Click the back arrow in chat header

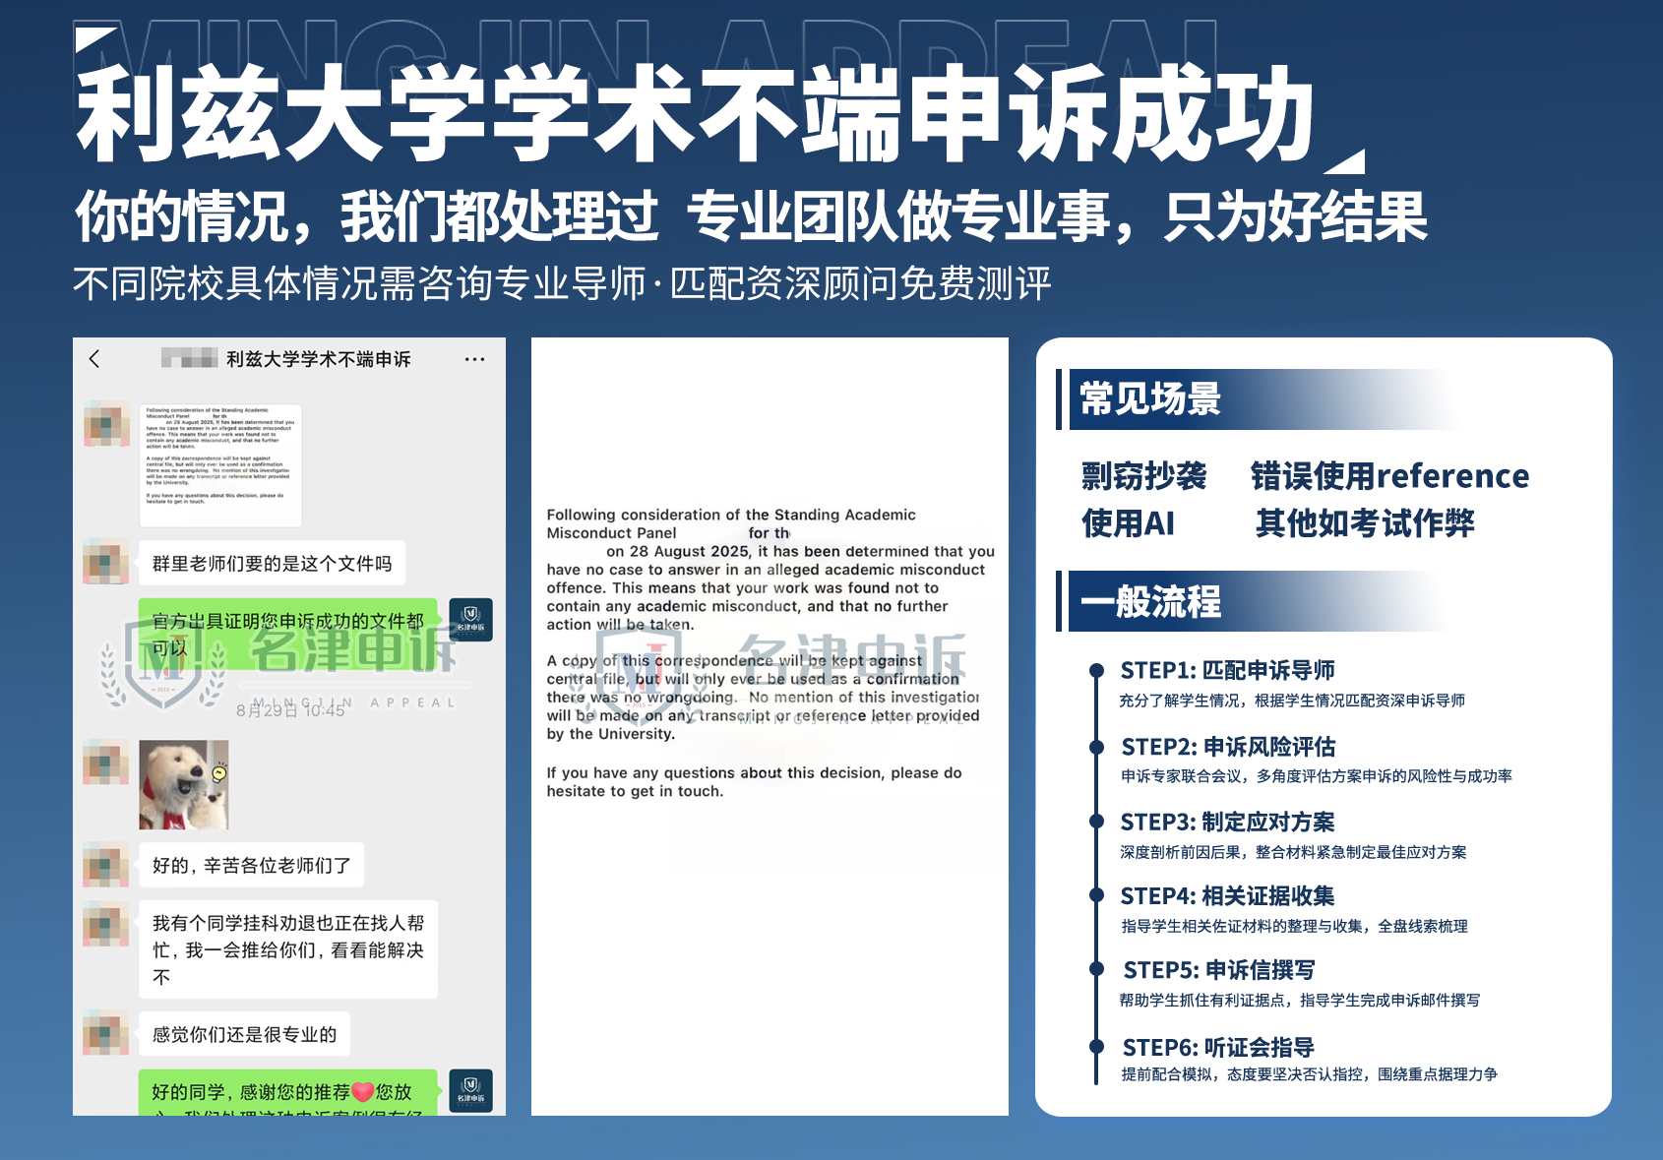point(94,359)
